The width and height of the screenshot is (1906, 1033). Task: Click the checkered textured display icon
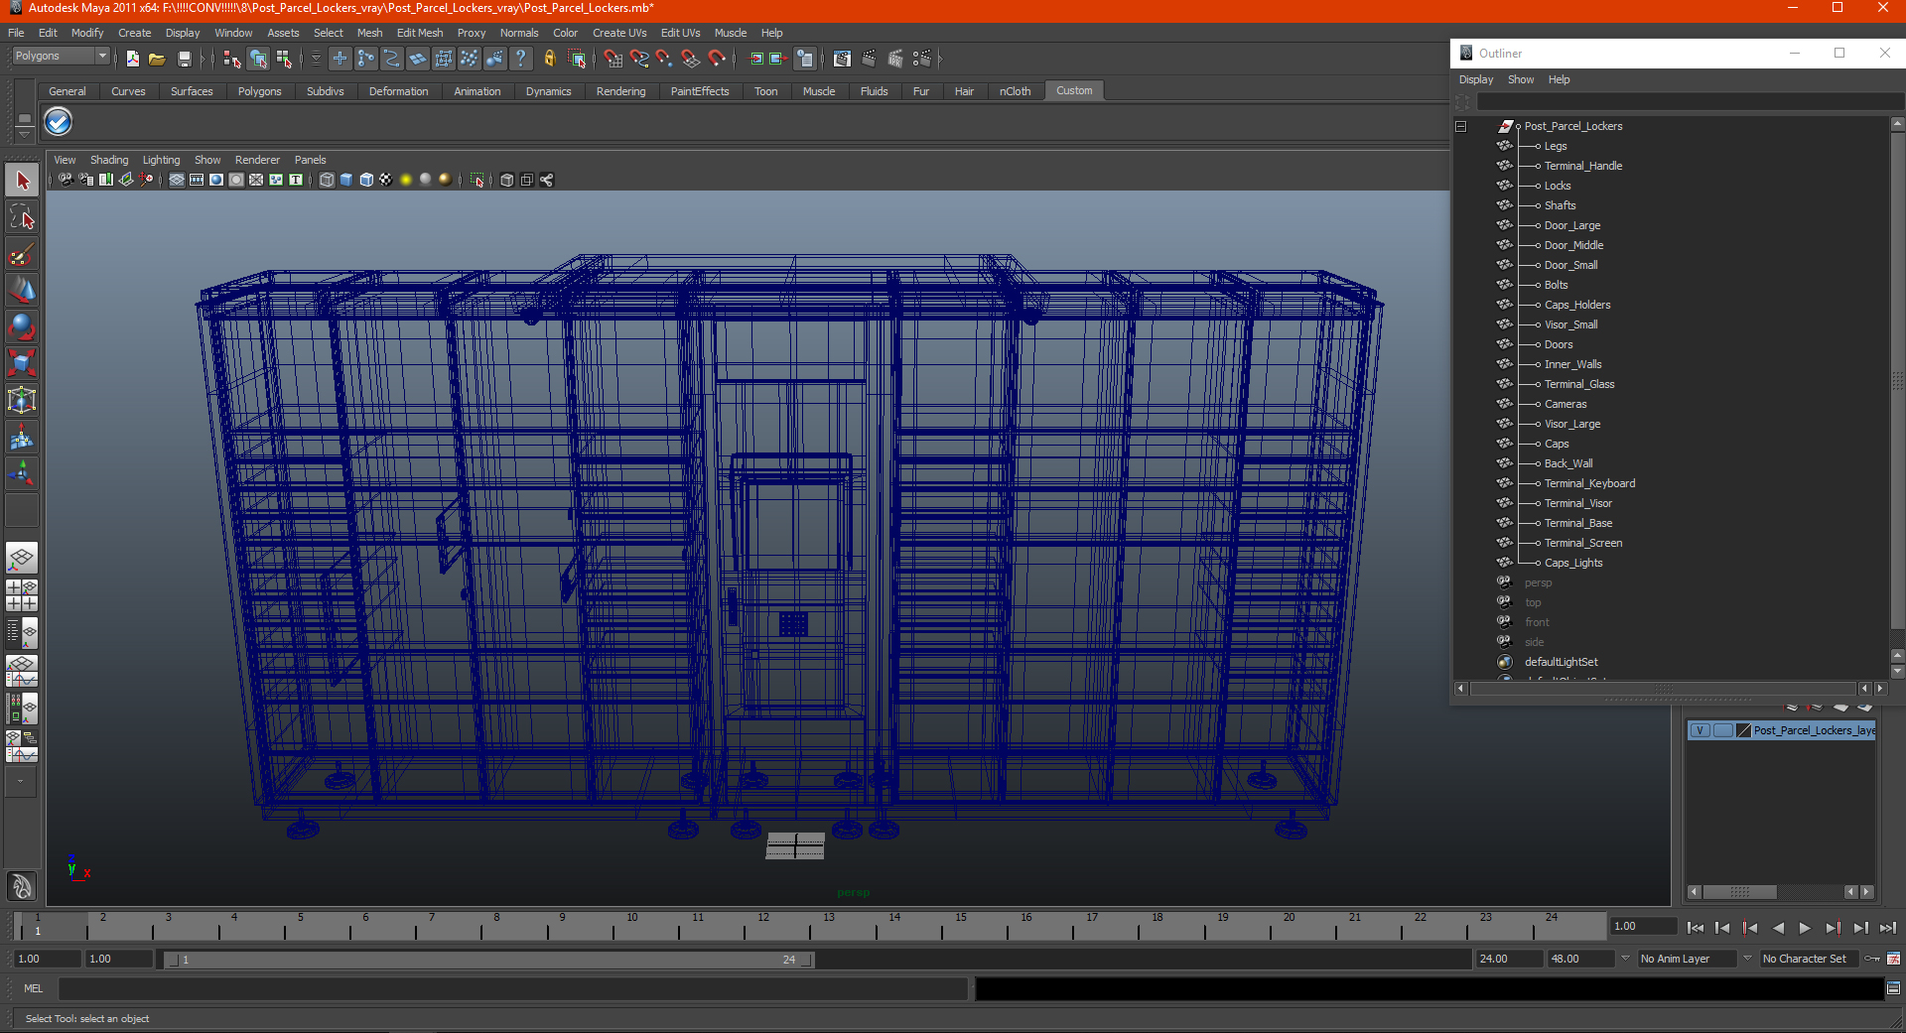(386, 180)
